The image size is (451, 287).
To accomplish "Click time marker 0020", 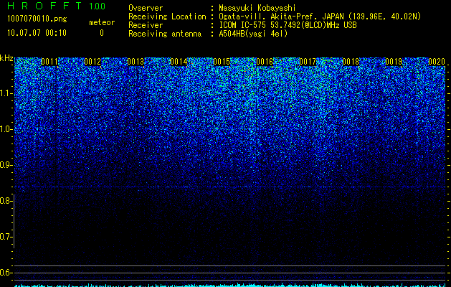I will [437, 62].
